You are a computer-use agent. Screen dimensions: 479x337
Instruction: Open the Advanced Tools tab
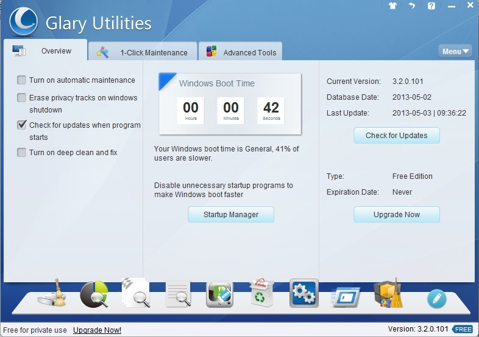pos(242,52)
